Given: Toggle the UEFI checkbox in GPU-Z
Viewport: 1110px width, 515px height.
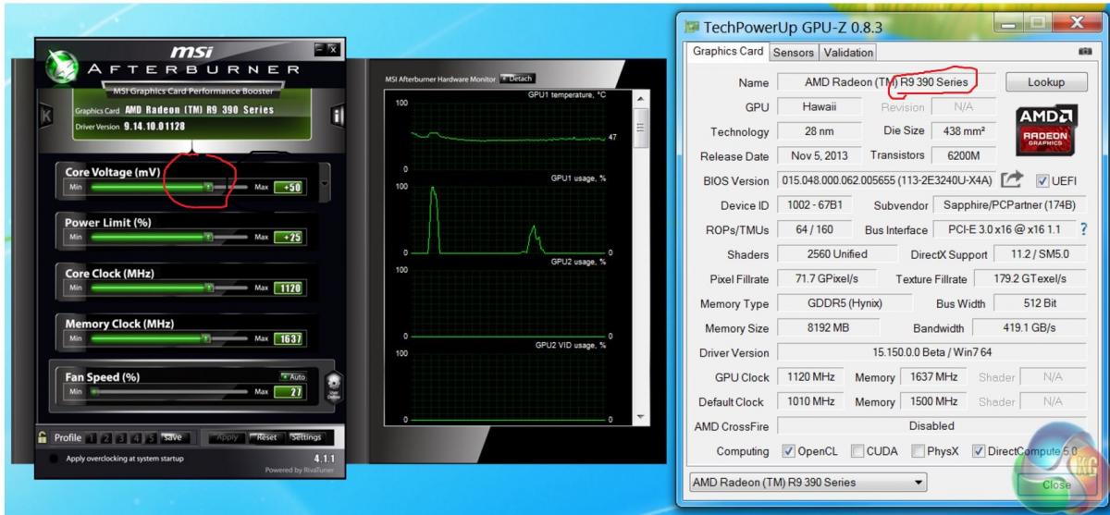Looking at the screenshot, I should pos(1042,180).
